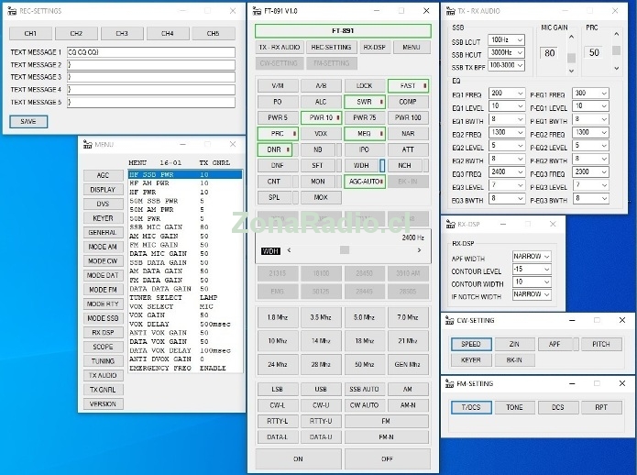The height and width of the screenshot is (475, 637).
Task: Toggle the PRC speech processor button
Action: pyautogui.click(x=278, y=133)
